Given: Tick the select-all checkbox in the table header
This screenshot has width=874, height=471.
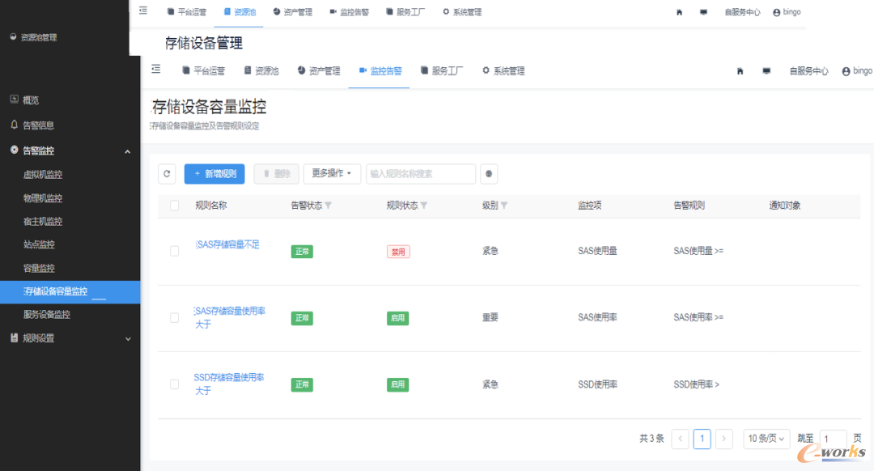Looking at the screenshot, I should click(x=175, y=206).
